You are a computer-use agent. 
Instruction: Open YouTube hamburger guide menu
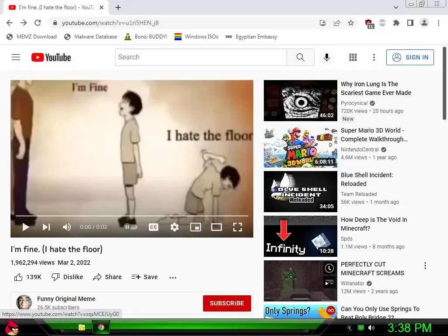pyautogui.click(x=16, y=57)
